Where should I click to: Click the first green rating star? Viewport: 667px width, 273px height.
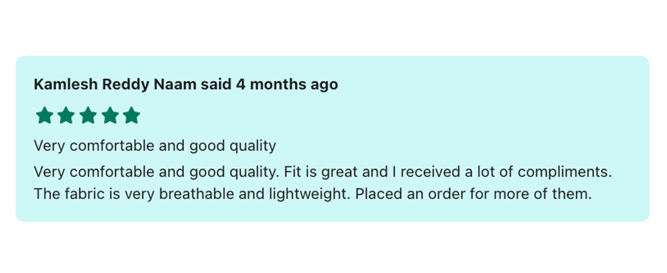click(44, 115)
